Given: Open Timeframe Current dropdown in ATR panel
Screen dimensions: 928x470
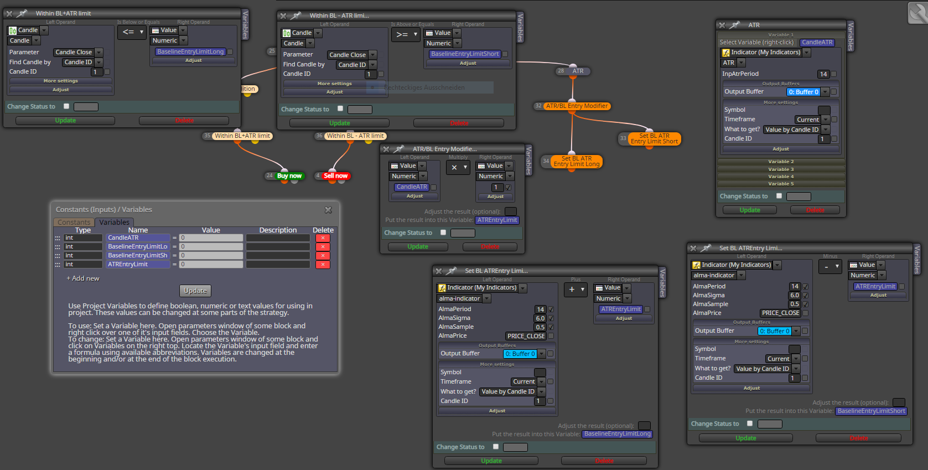Looking at the screenshot, I should [x=825, y=120].
